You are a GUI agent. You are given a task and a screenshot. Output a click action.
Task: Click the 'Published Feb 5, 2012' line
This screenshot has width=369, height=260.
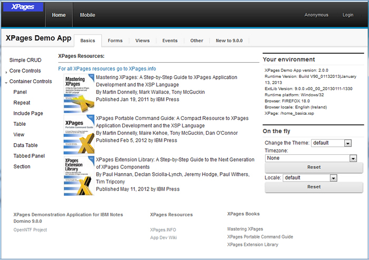click(137, 140)
